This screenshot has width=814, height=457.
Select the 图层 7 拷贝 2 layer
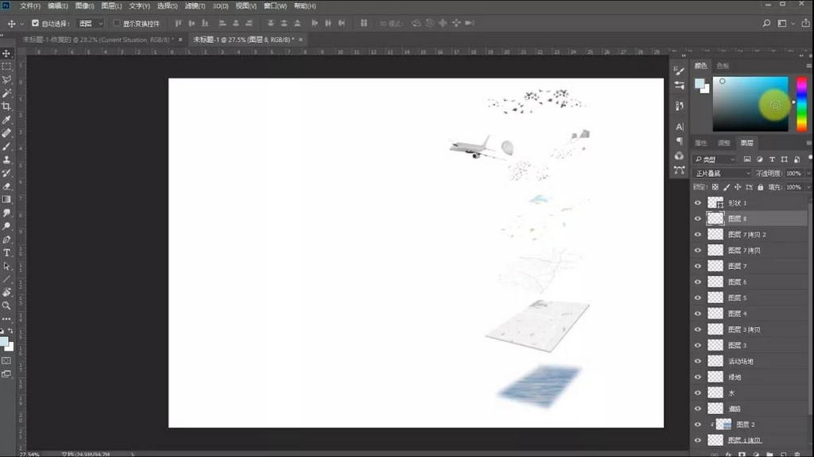pyautogui.click(x=747, y=235)
